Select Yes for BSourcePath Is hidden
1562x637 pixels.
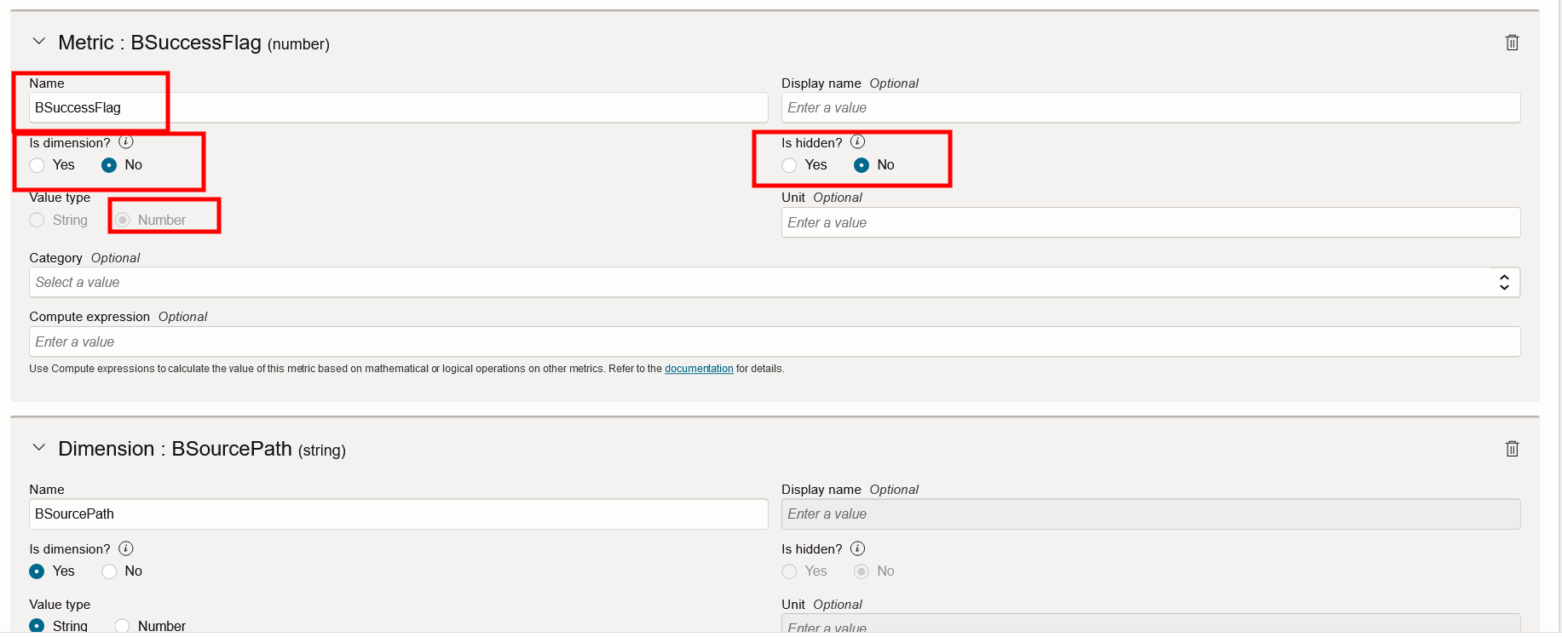coord(789,571)
